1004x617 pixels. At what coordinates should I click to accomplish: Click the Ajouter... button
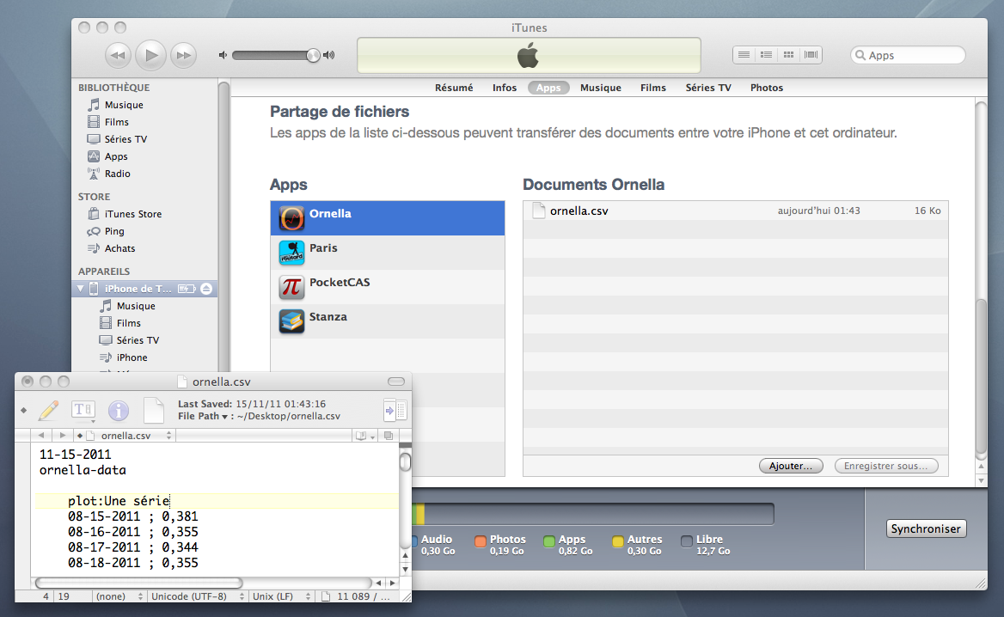tap(791, 466)
